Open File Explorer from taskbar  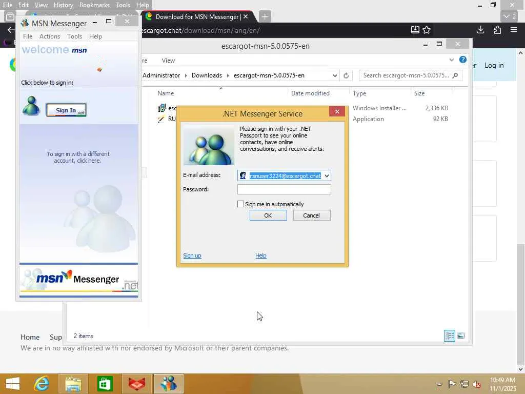point(73,384)
